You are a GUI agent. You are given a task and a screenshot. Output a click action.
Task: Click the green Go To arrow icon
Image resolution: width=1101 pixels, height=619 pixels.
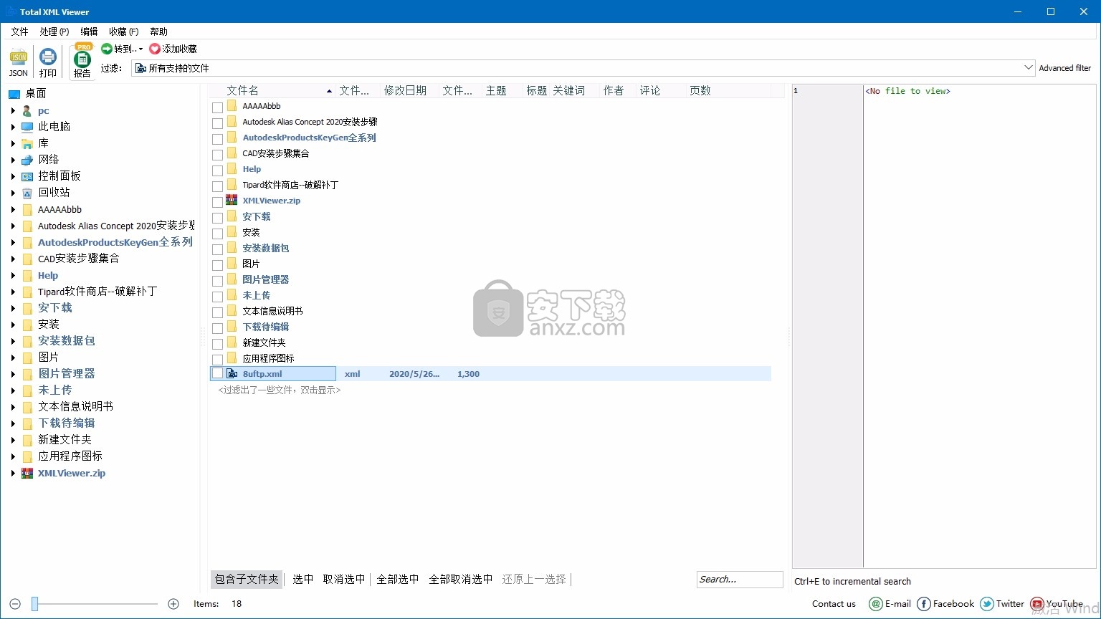pyautogui.click(x=107, y=49)
